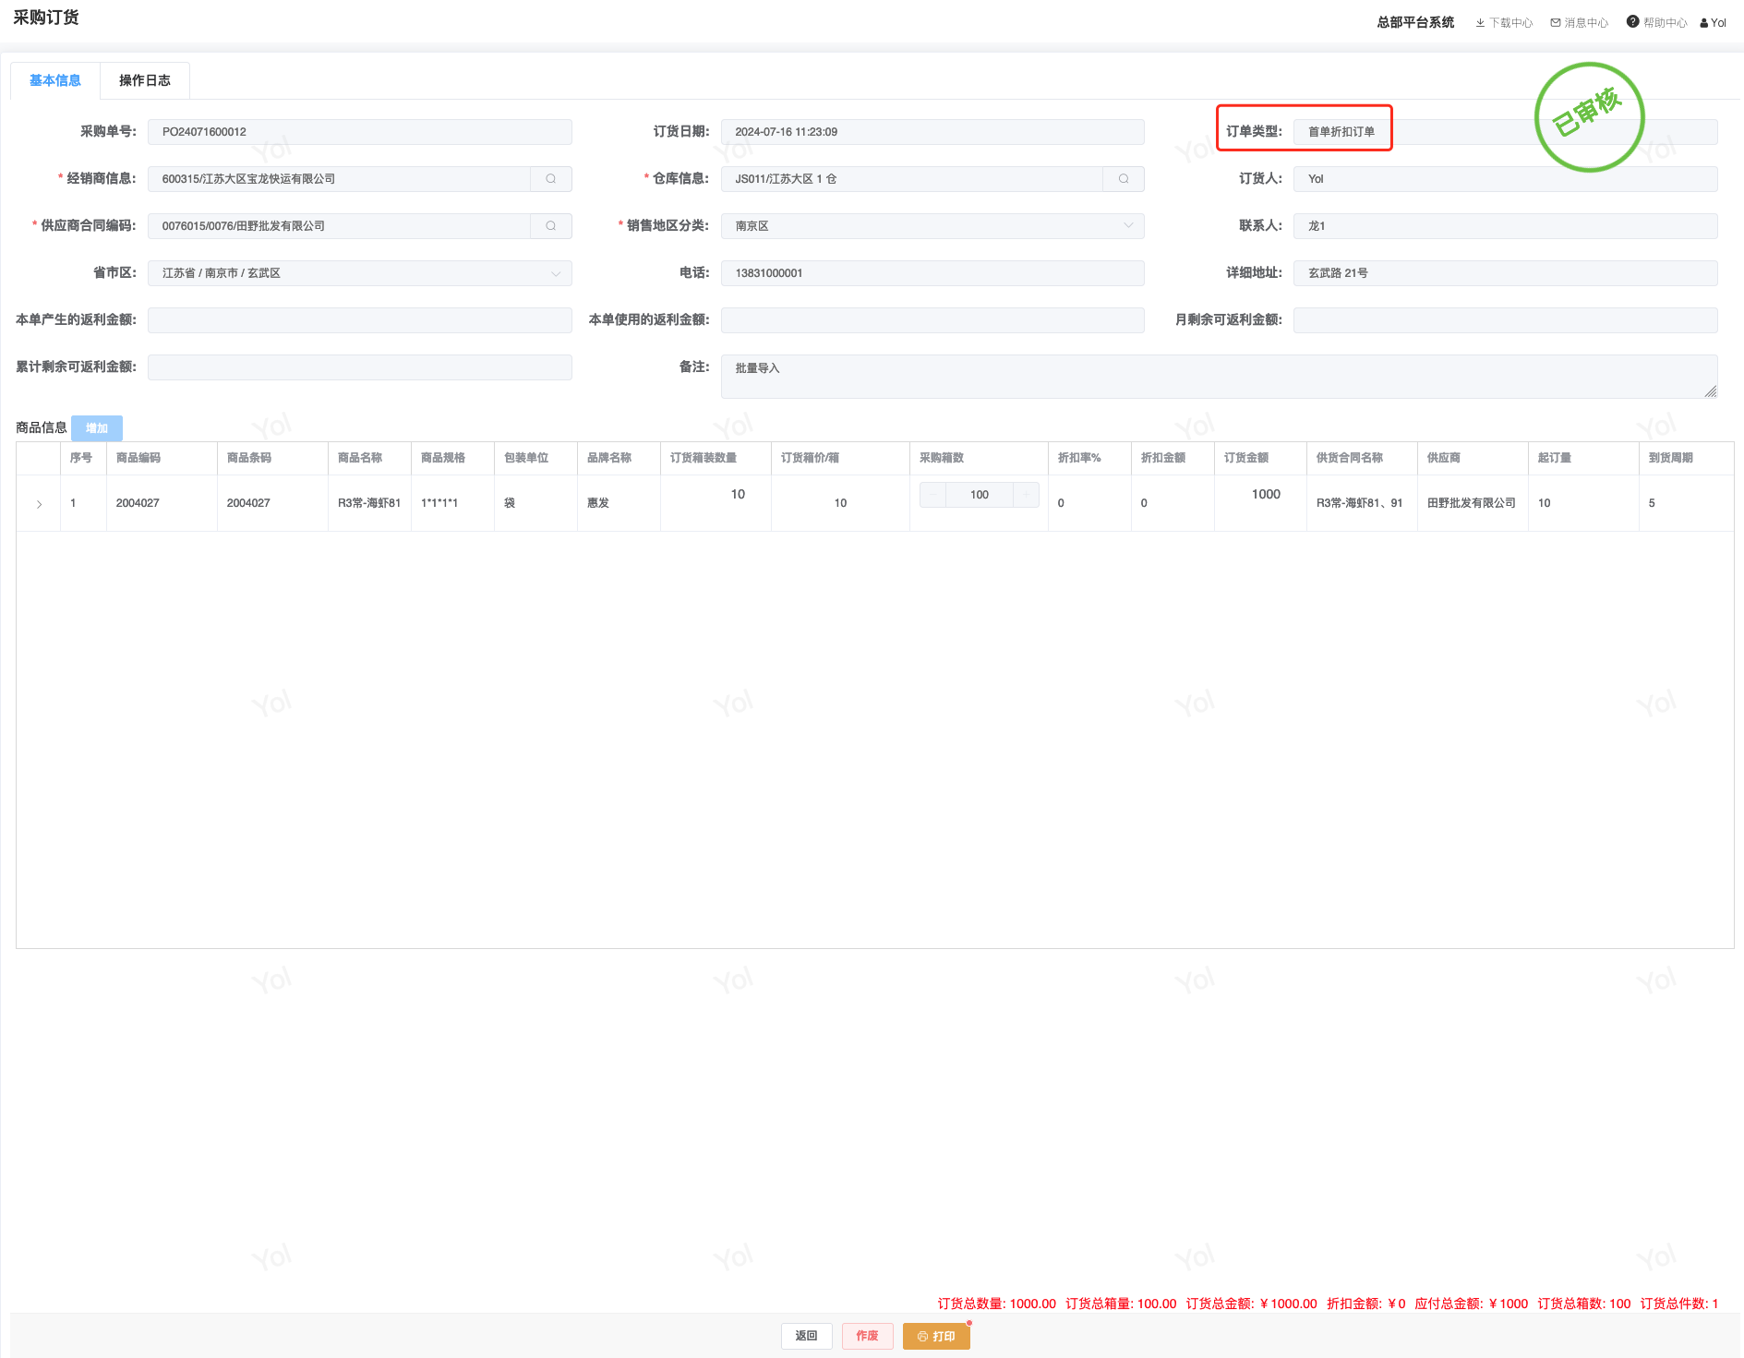Click the search icon in 仓库信息 field

(x=1124, y=179)
